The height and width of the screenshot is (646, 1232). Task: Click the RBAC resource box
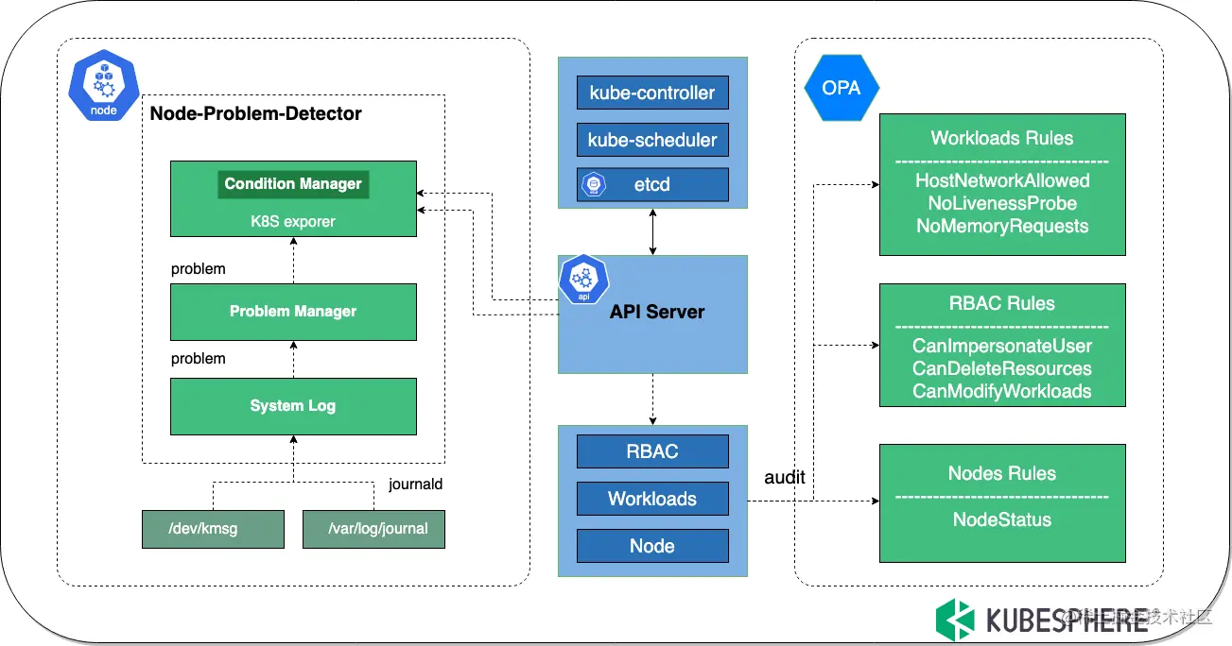pyautogui.click(x=652, y=451)
